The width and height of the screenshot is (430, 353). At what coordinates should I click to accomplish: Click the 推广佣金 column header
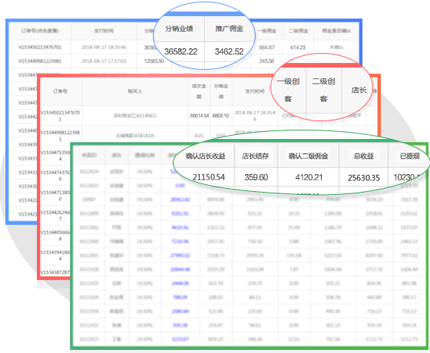(x=230, y=28)
